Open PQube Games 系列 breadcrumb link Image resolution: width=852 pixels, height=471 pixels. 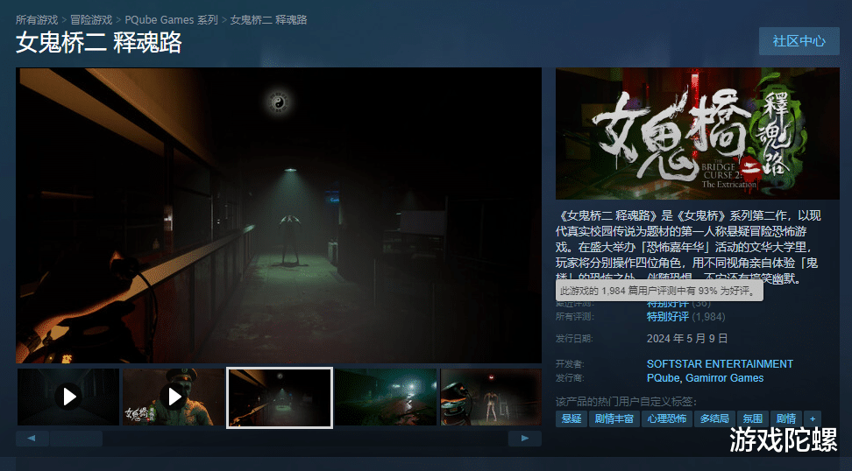(x=171, y=20)
